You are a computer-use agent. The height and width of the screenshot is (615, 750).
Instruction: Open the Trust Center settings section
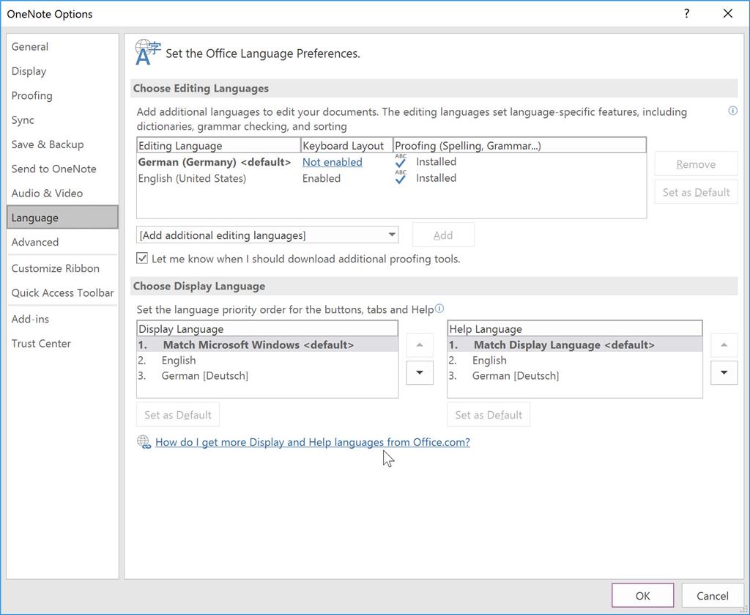(41, 343)
